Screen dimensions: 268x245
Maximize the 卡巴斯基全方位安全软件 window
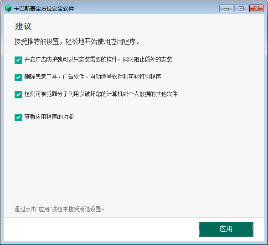click(241, 9)
